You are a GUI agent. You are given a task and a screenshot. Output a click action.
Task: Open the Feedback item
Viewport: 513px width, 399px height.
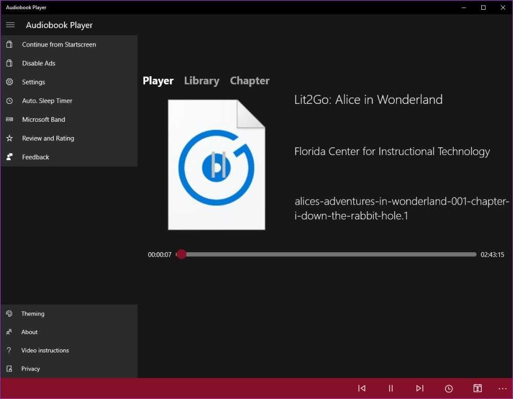click(35, 157)
